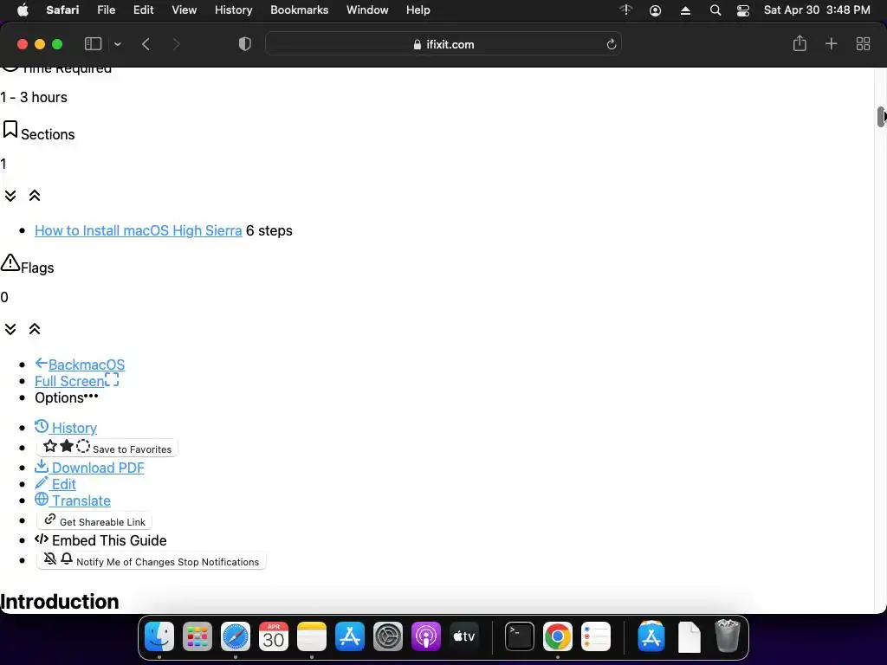Click the date and time display
Viewport: 887px width, 665px height.
coord(816,10)
